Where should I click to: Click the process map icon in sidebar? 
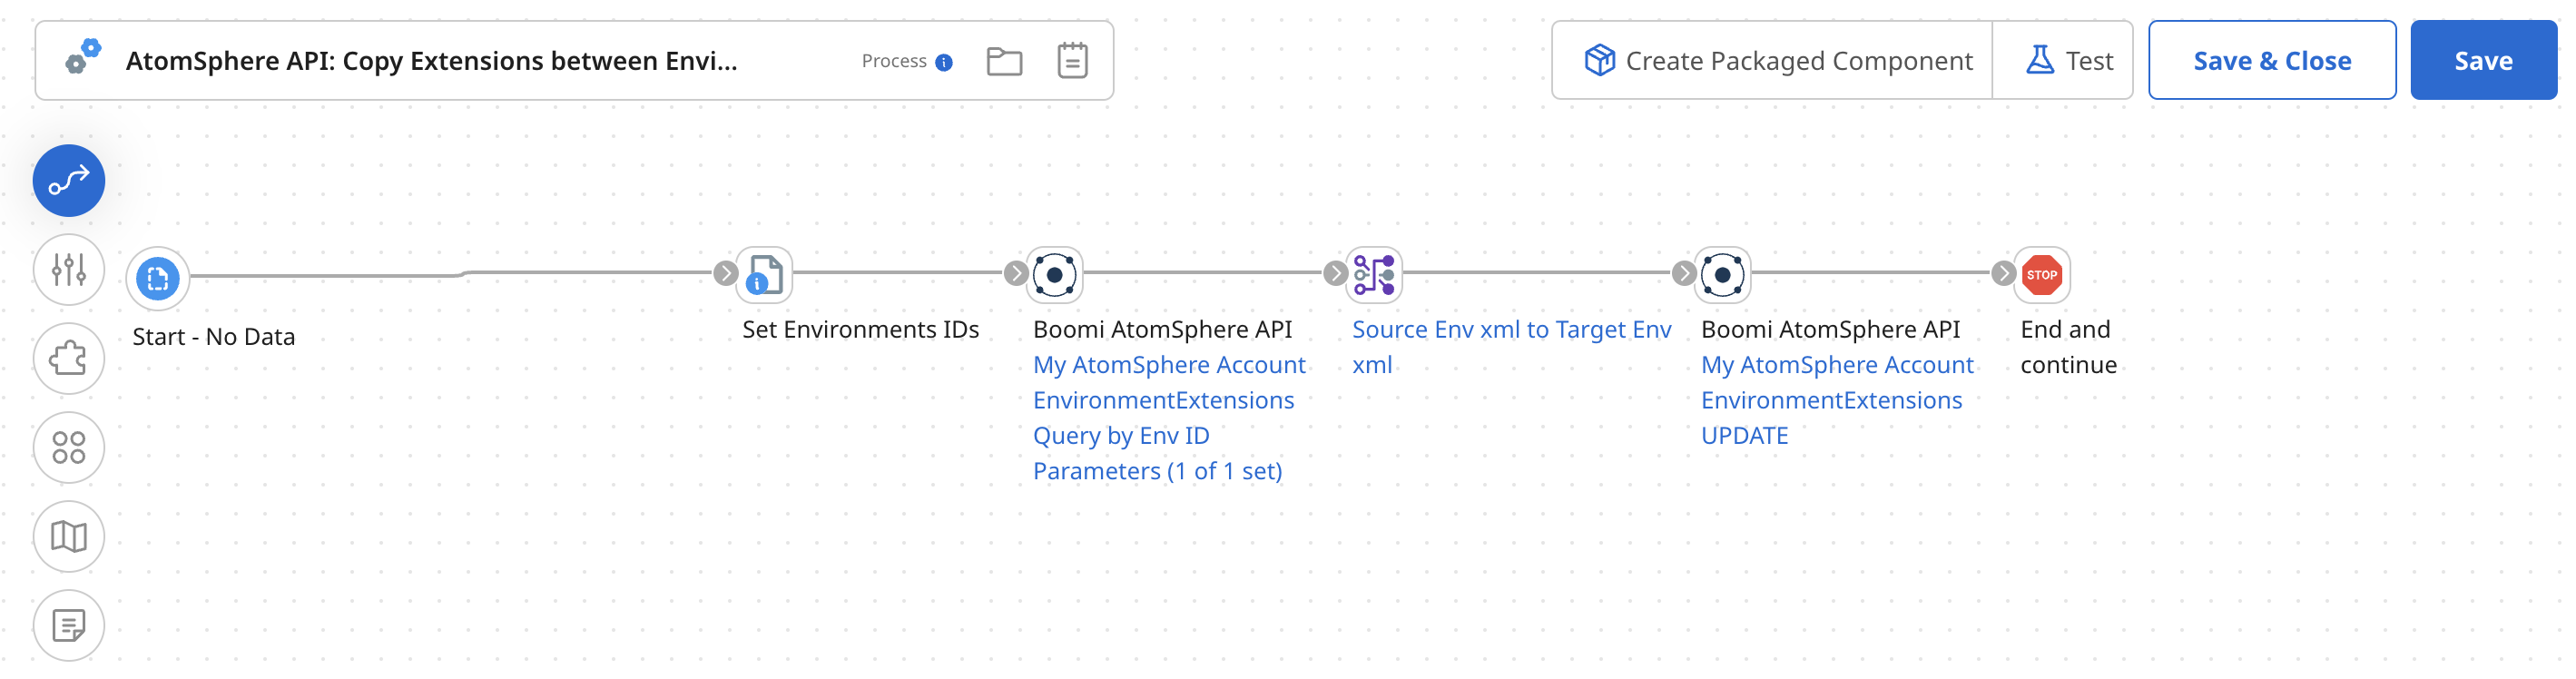pyautogui.click(x=68, y=536)
